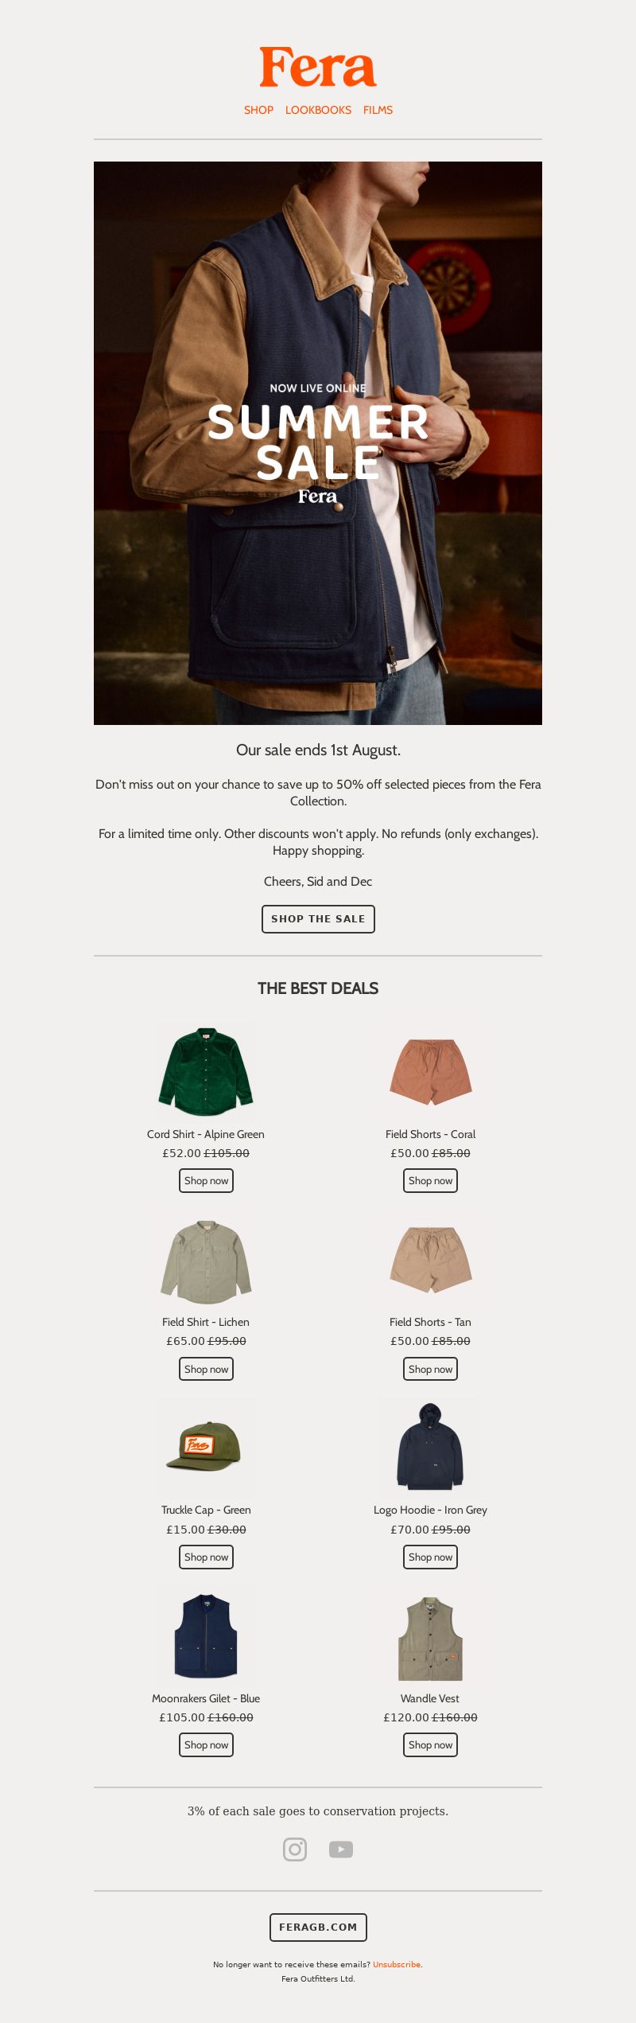Shop now for Wandle Vest

point(430,1744)
